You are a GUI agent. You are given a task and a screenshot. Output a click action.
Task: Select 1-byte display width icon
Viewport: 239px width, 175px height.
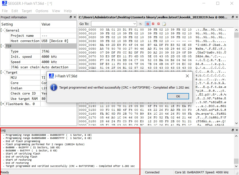[148, 24]
